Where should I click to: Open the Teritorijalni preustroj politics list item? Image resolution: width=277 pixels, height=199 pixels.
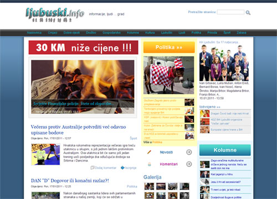(x=162, y=111)
